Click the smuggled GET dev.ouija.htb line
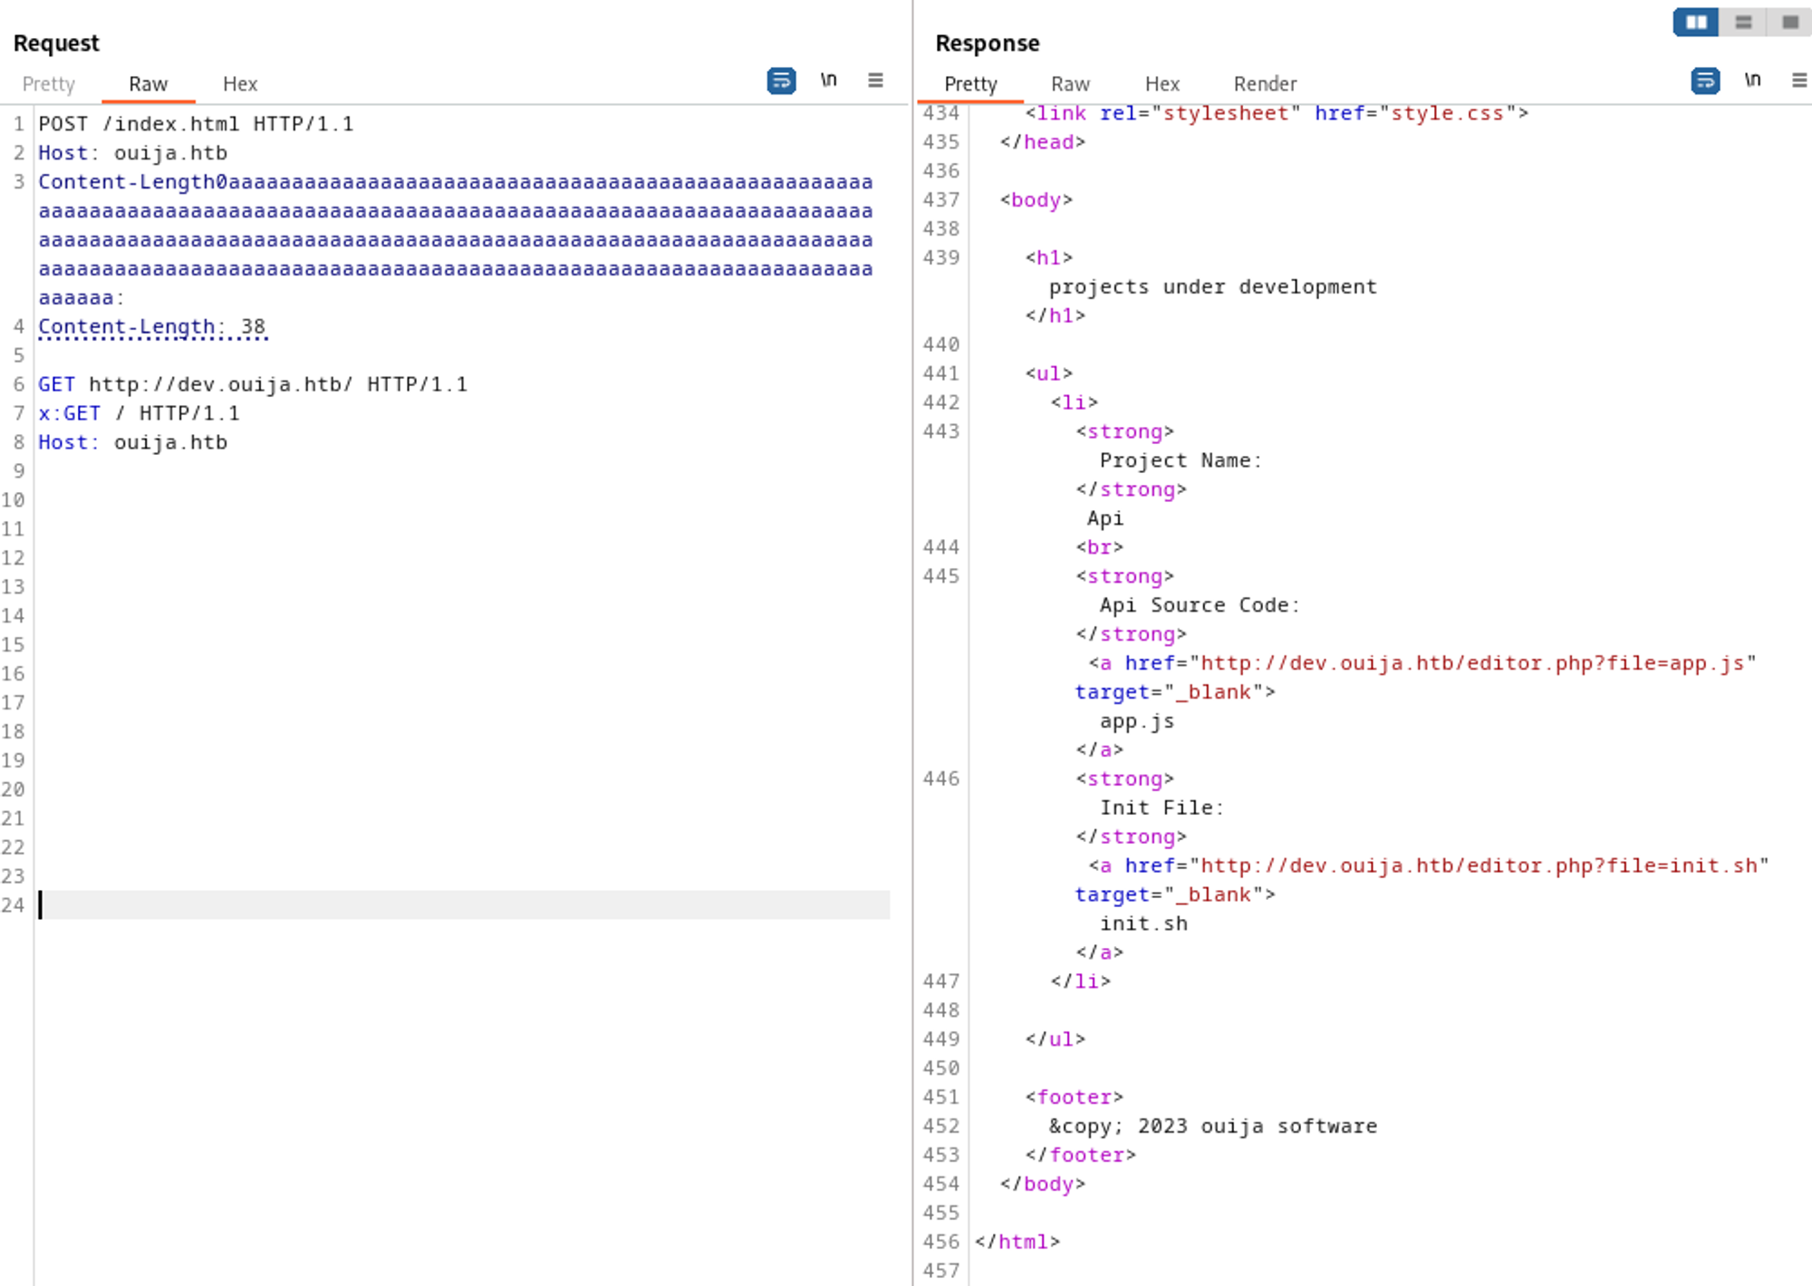 [x=253, y=385]
